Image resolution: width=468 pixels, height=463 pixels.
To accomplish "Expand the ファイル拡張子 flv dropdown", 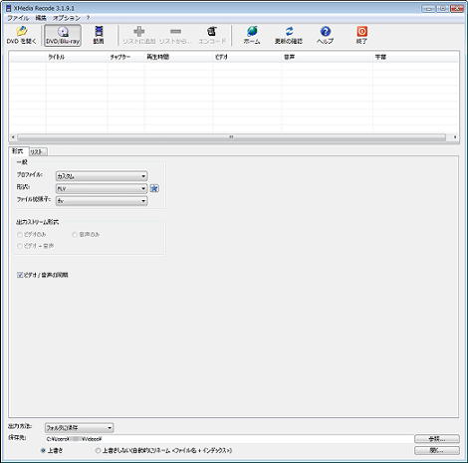I will pyautogui.click(x=102, y=201).
